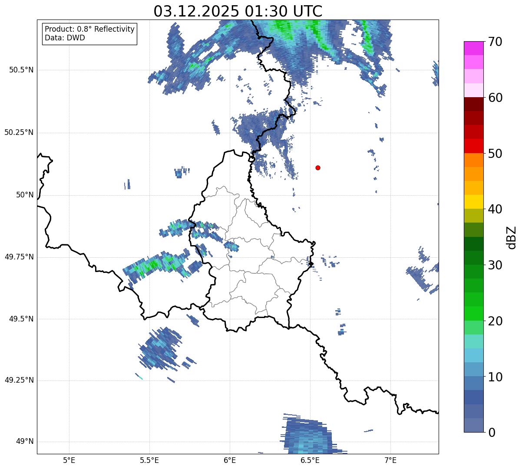Click the colorbar tick label 10
The width and height of the screenshot is (522, 469).
click(x=495, y=377)
